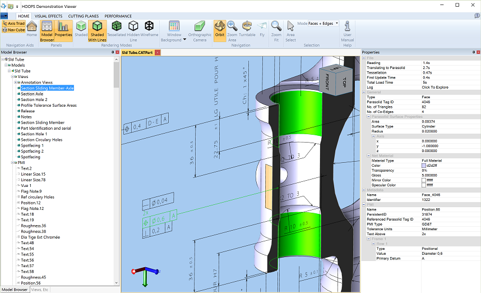Select Hidden Line rendering mode
Viewport: 481px width, 293px height.
[133, 28]
